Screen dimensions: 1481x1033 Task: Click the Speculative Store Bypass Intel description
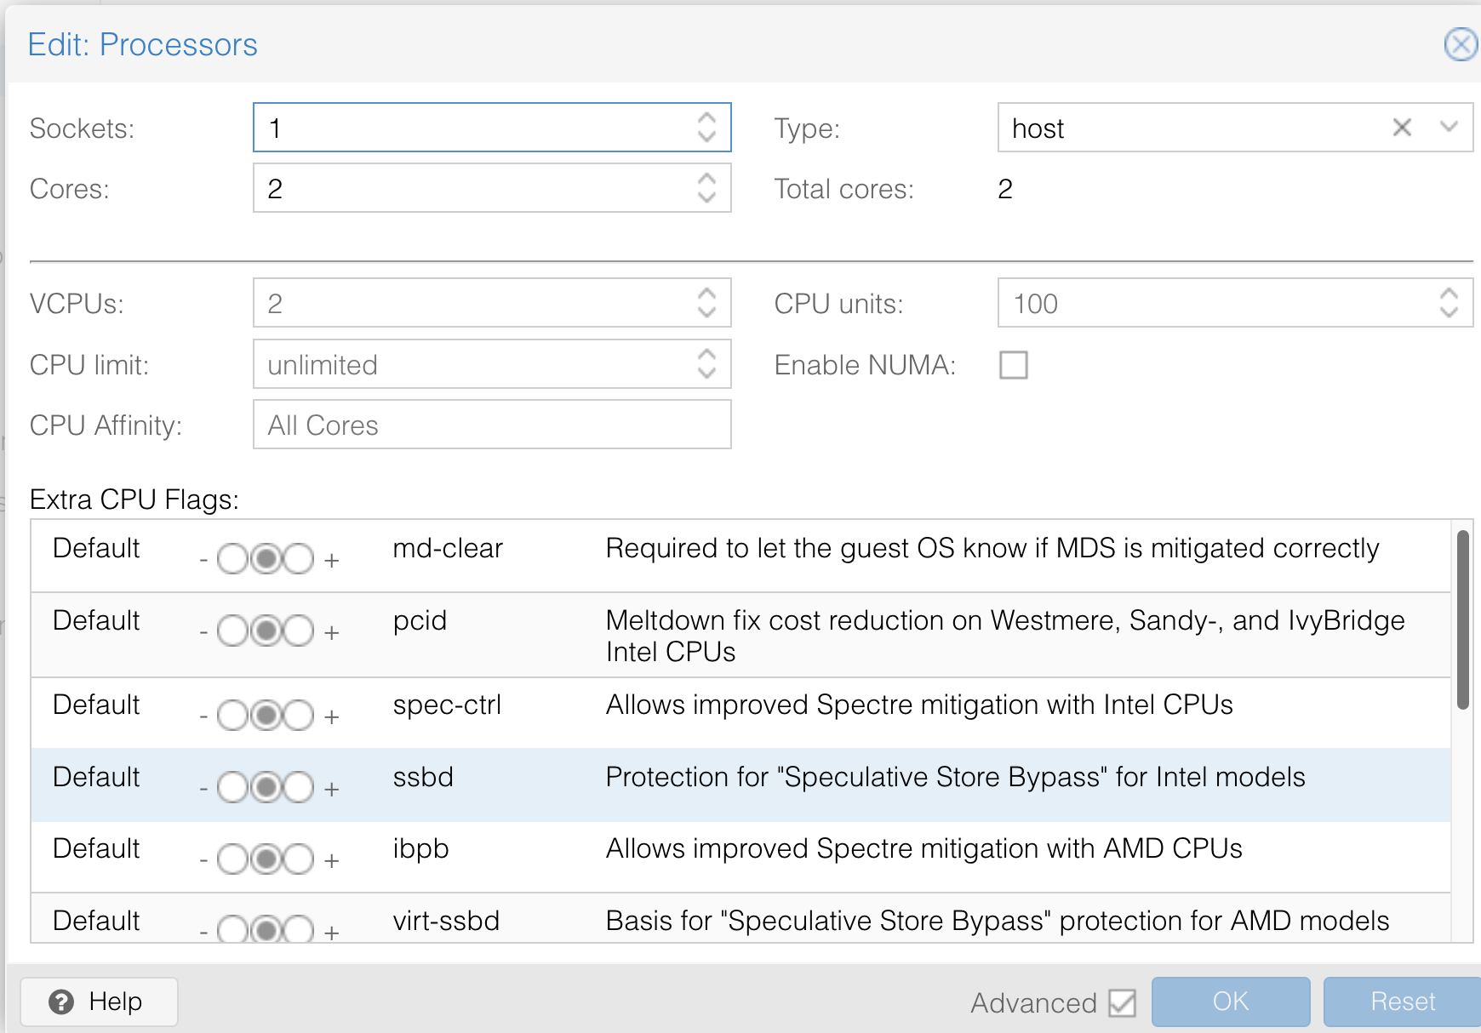click(x=955, y=777)
